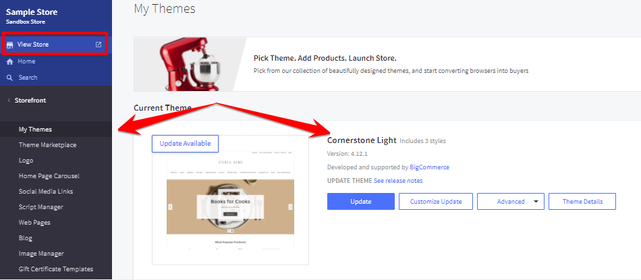Follow the See release notes link

point(398,181)
